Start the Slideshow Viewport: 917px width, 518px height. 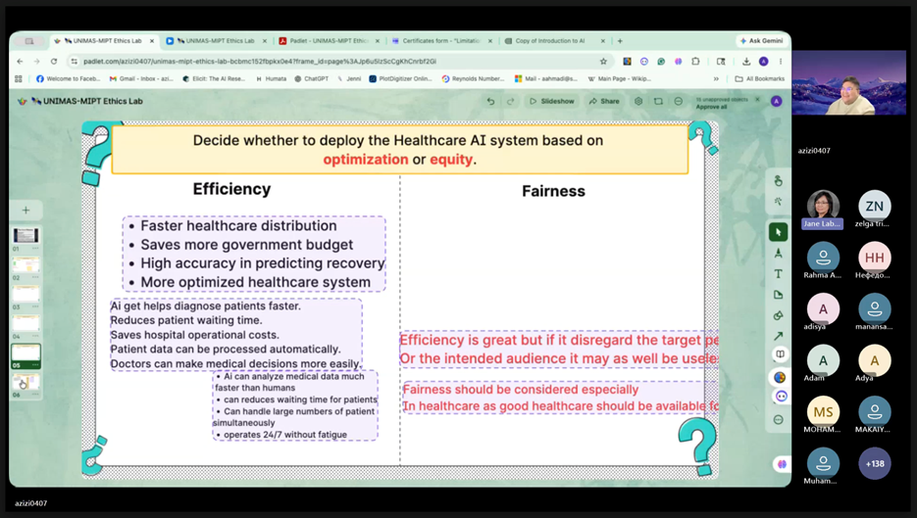coord(551,101)
